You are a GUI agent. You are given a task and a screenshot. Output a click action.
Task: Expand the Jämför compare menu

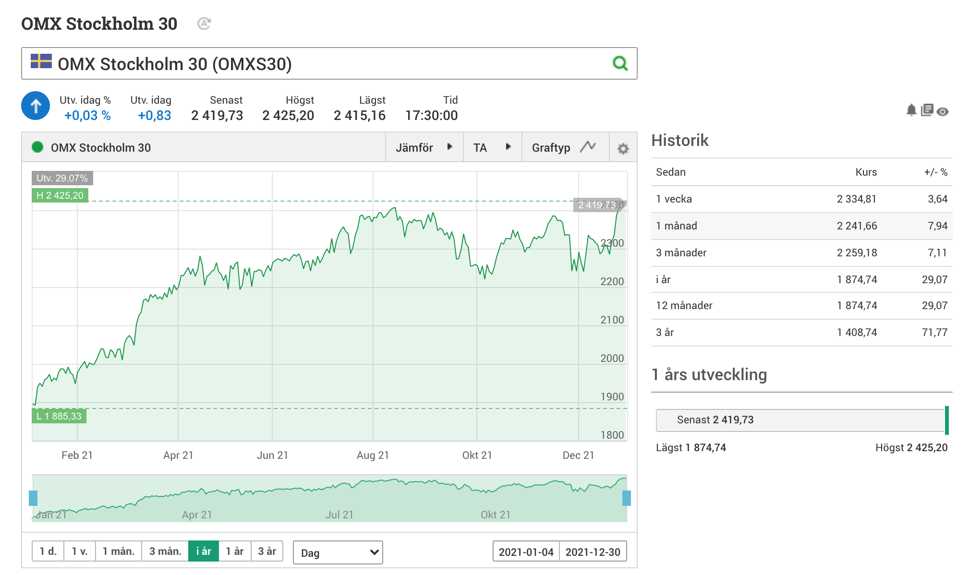coord(424,147)
